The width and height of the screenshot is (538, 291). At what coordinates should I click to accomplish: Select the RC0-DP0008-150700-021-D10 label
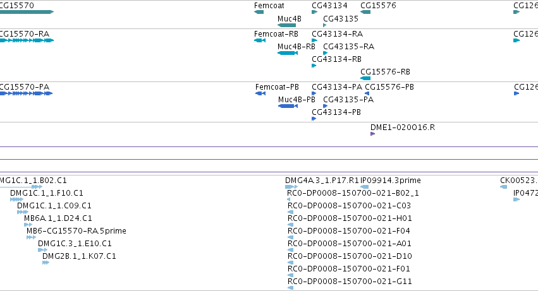350,256
